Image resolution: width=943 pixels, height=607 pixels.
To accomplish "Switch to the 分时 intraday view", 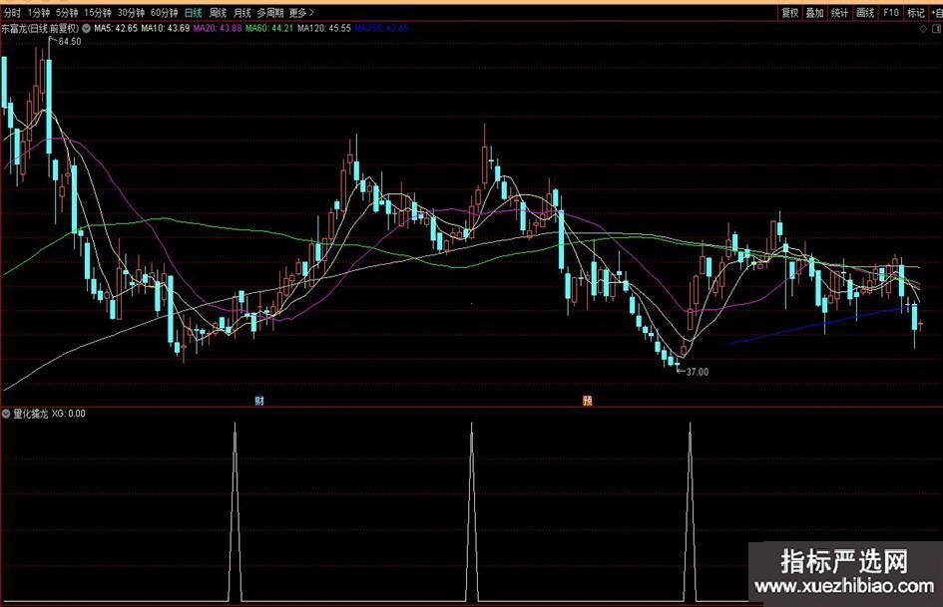I will tap(12, 13).
